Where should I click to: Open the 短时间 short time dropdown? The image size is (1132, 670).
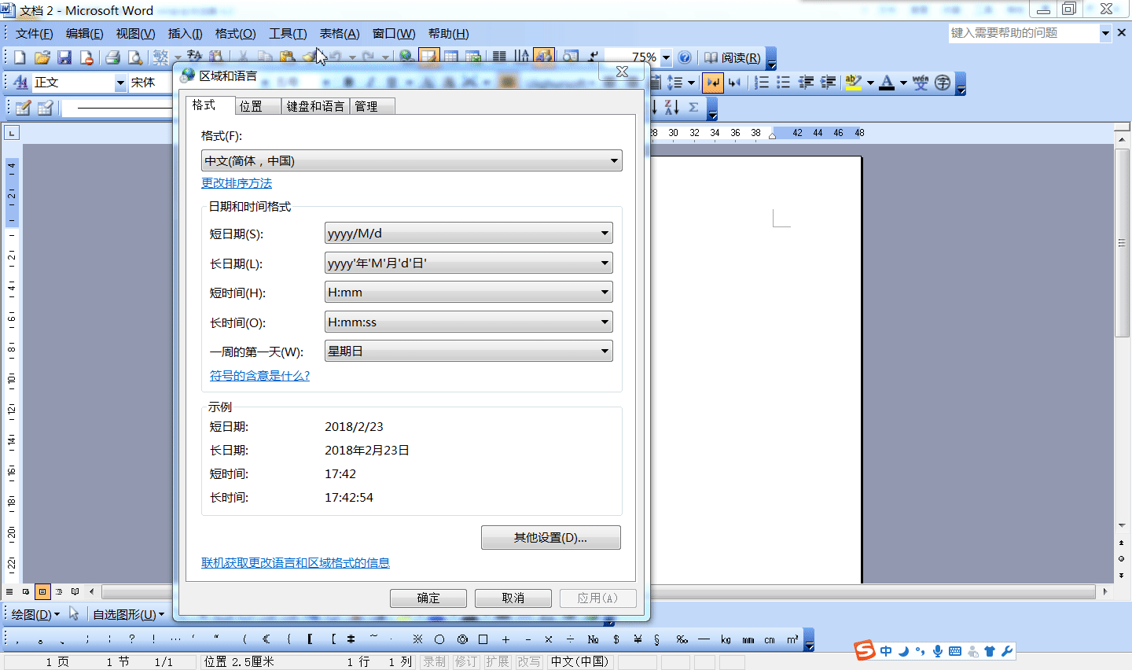point(469,292)
